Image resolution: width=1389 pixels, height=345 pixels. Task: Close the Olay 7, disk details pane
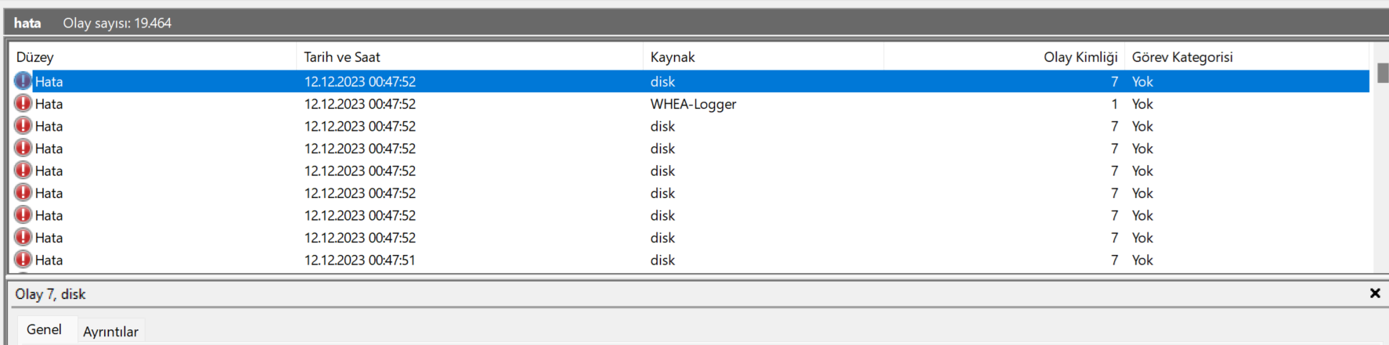pos(1375,293)
